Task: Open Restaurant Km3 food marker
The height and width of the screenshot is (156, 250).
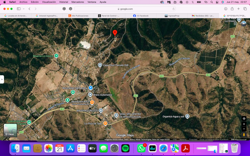Action: 92,102
